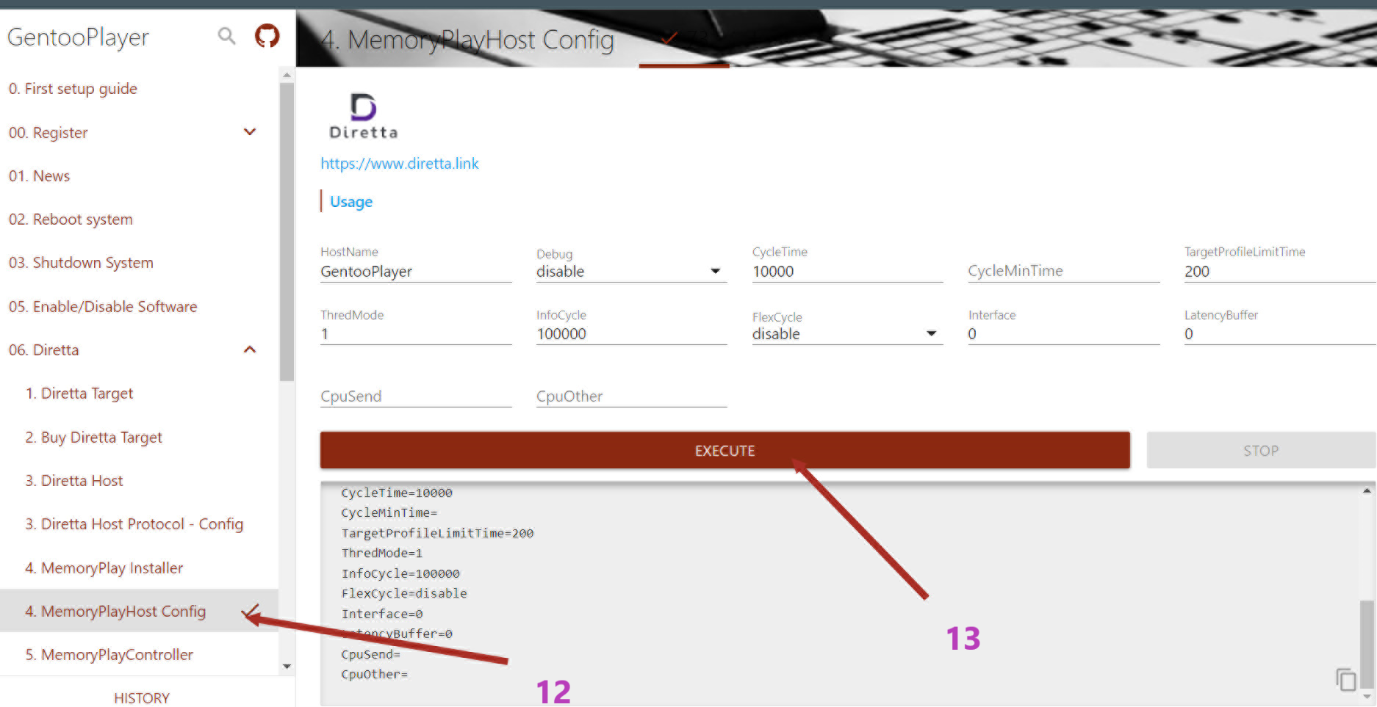Open the Usage link

pyautogui.click(x=351, y=202)
